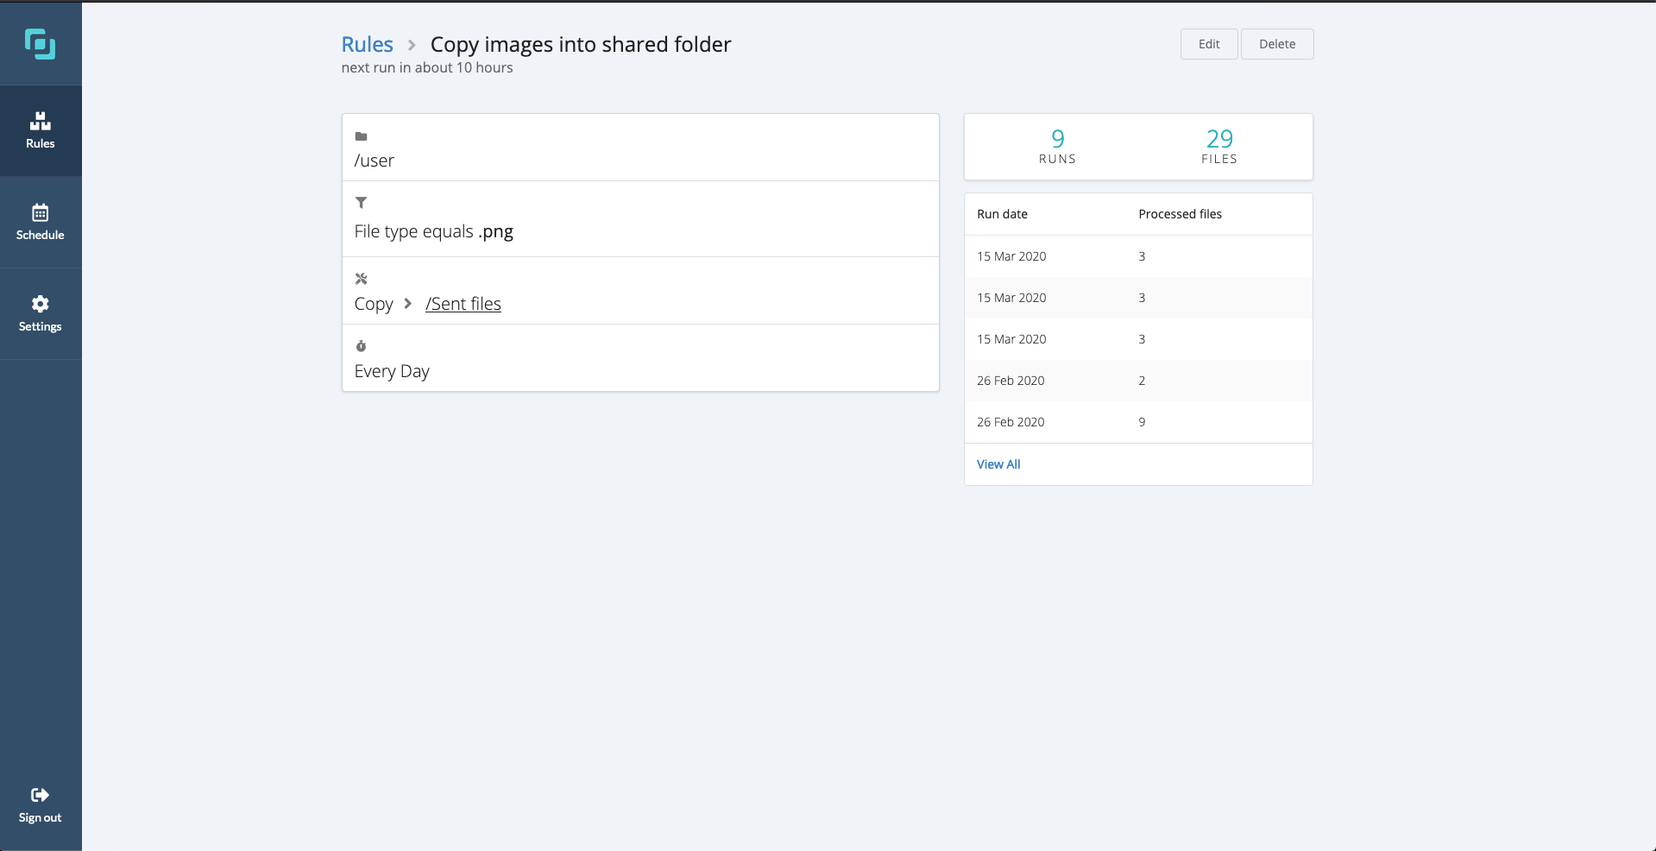Open the Schedule section in the sidebar
This screenshot has height=851, width=1656.
pos(40,222)
